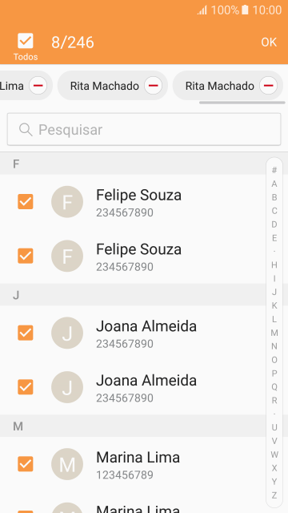Uncheck Marina Lima 123456789 contact

(x=26, y=464)
